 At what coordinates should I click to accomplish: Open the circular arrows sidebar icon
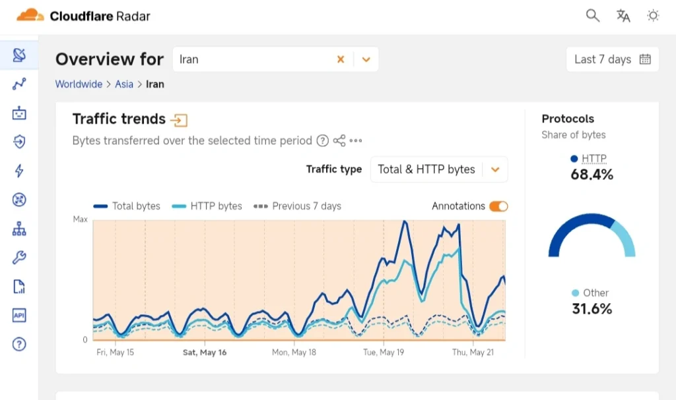point(19,200)
